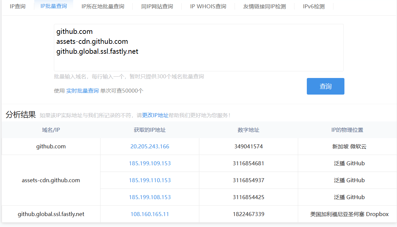This screenshot has width=397, height=227.
Task: Select the IP批量查询 tab
Action: 54,6
